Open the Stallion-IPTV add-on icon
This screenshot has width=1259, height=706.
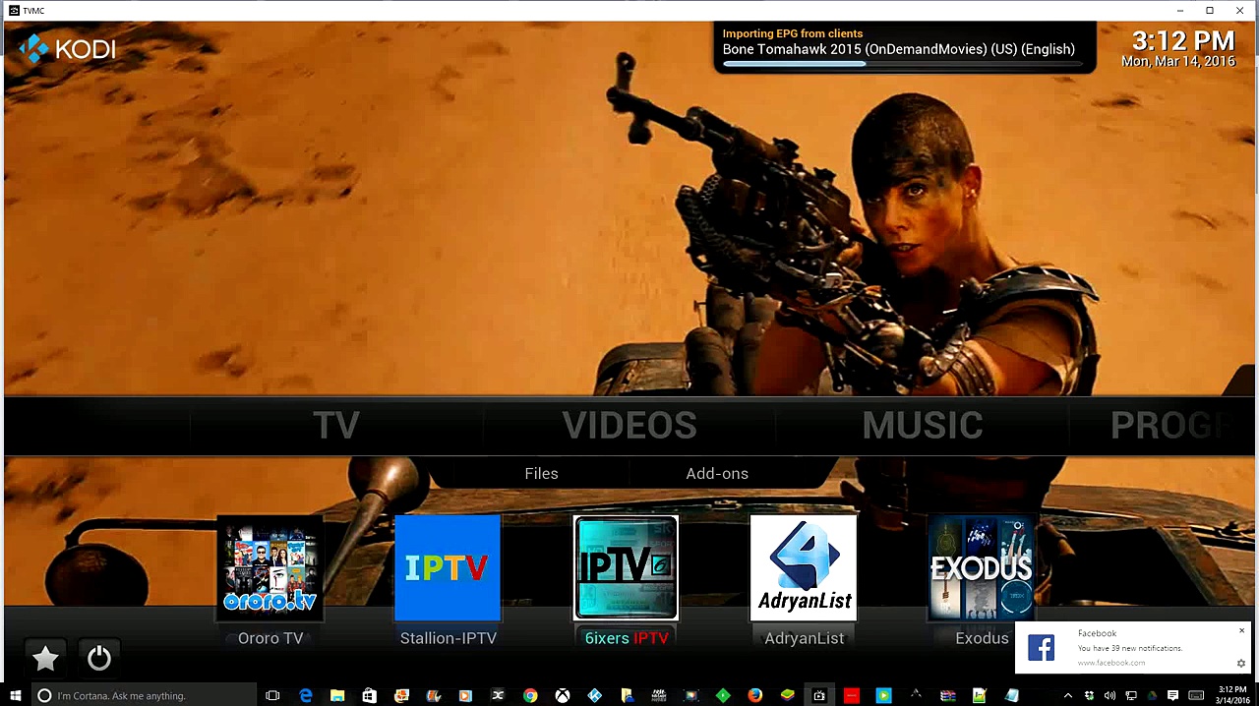tap(448, 569)
